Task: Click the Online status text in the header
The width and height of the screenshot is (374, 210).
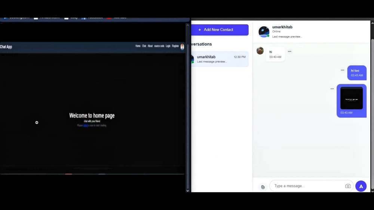Action: coord(276,31)
